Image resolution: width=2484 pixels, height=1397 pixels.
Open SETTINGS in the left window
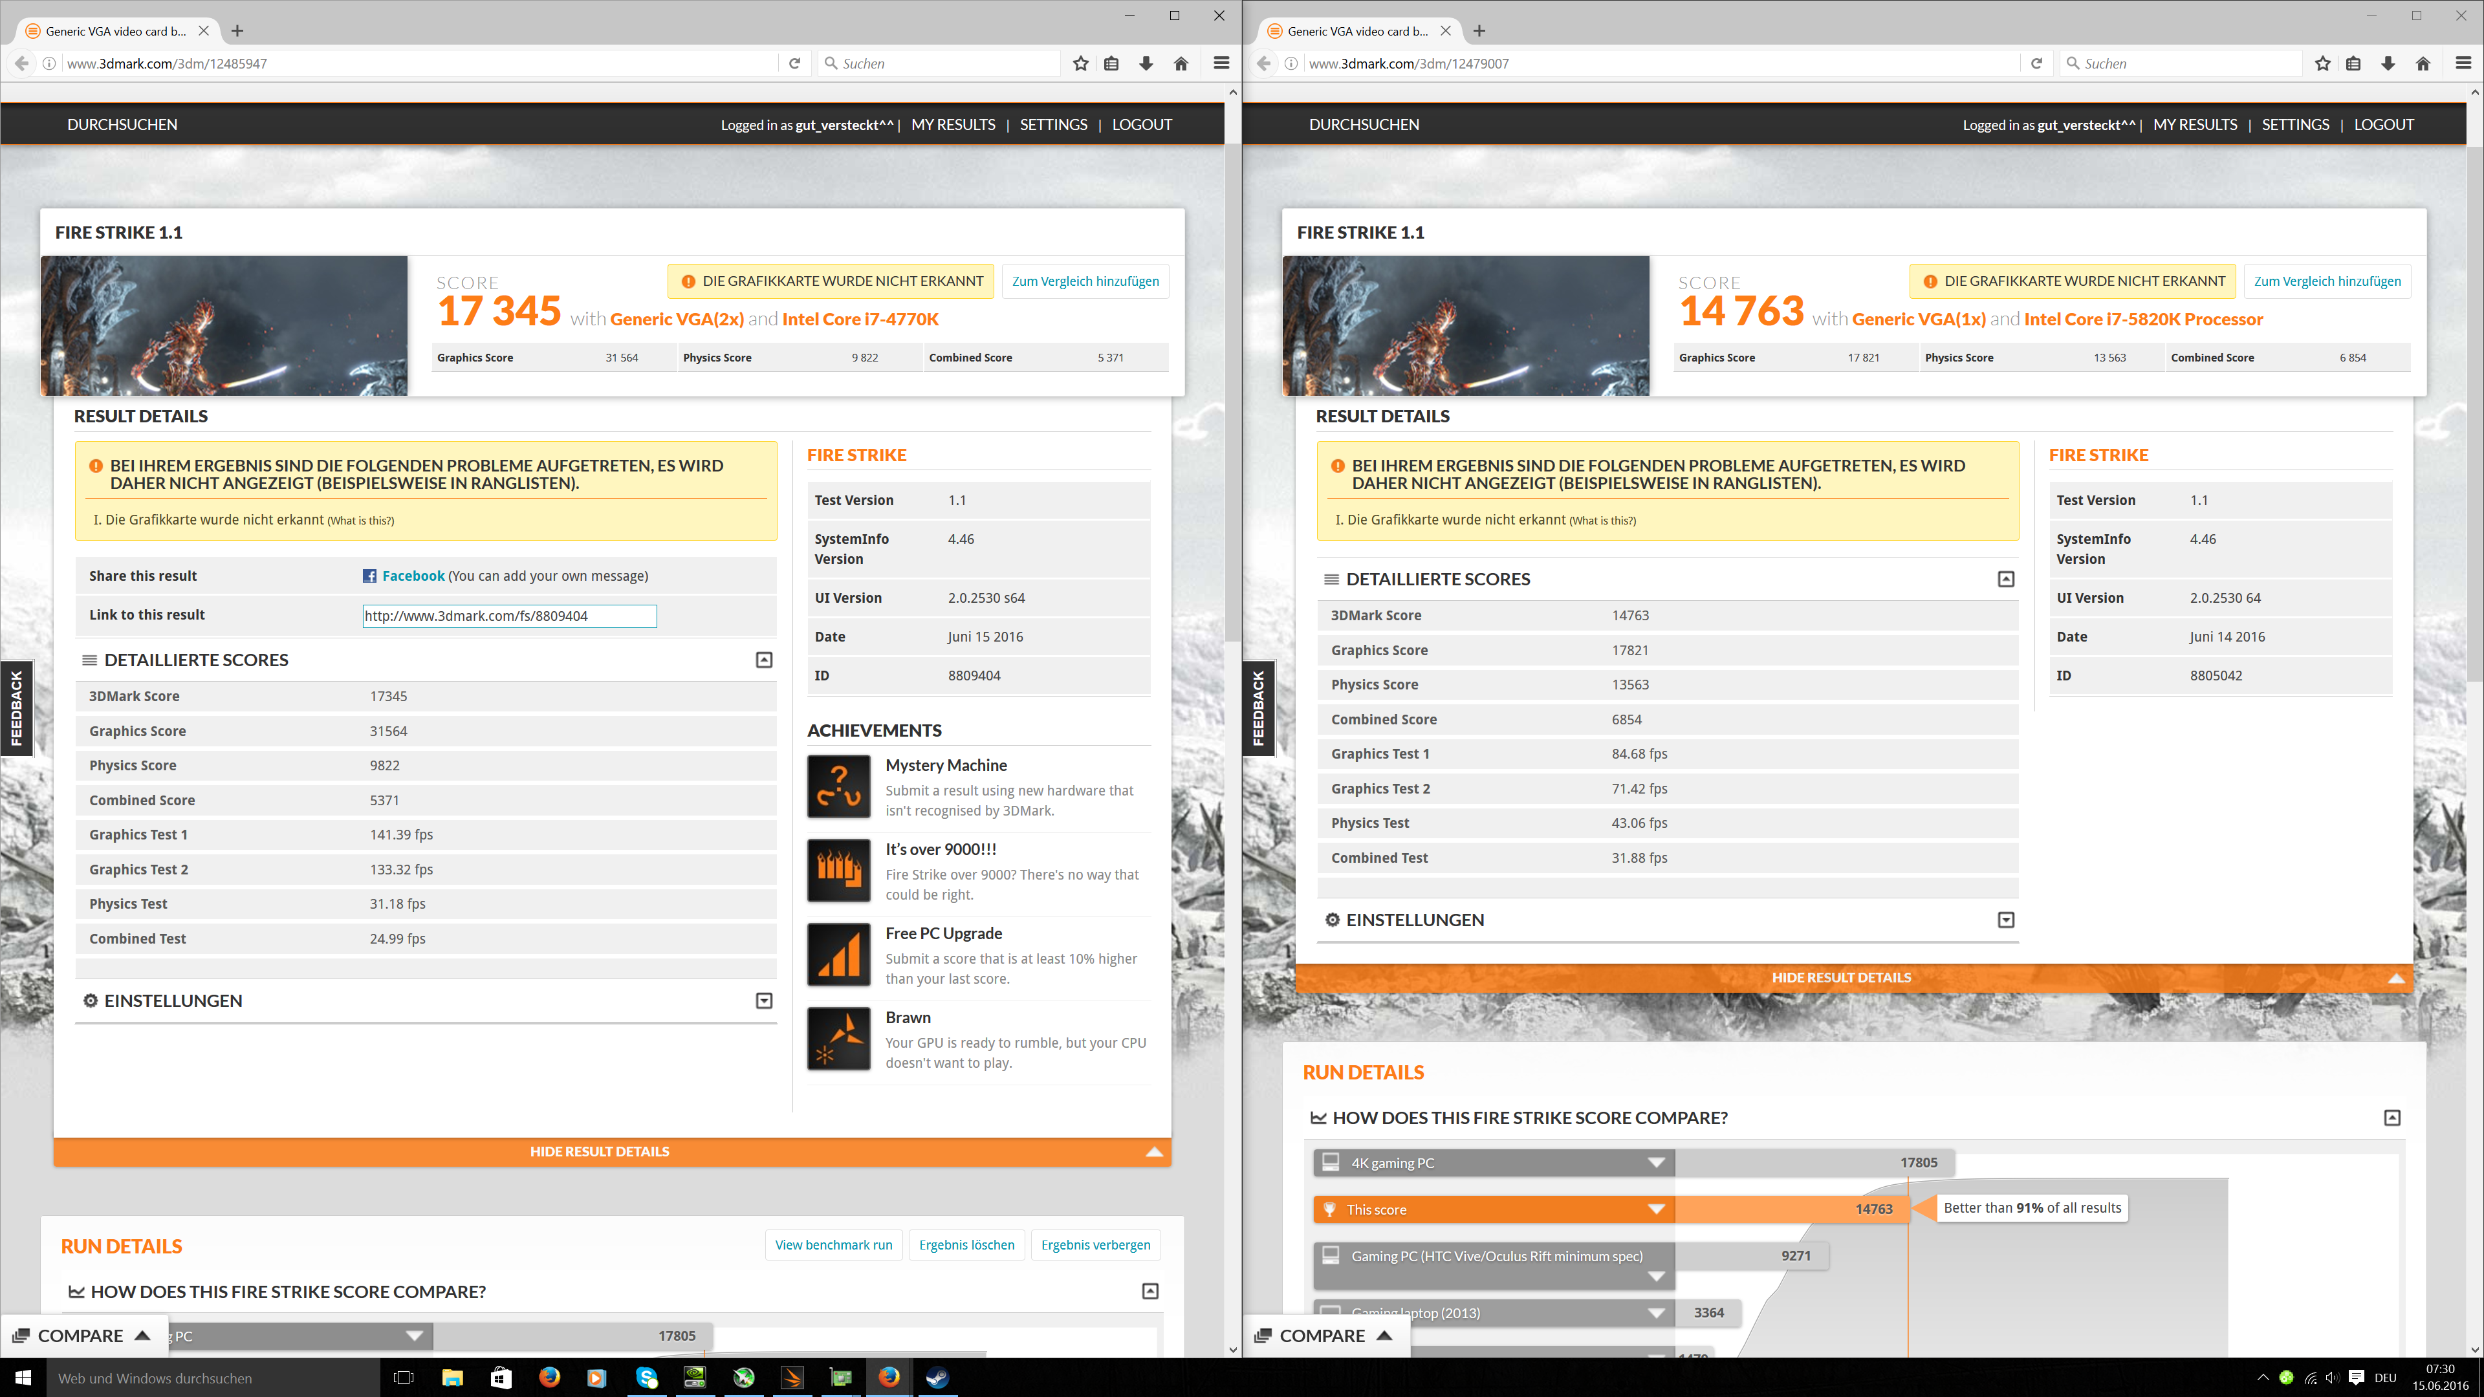point(1054,124)
